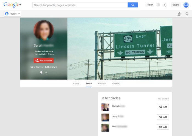Screen dimensions: 192x136
Task: Expand the chevron under followers count
Action: coord(46,73)
